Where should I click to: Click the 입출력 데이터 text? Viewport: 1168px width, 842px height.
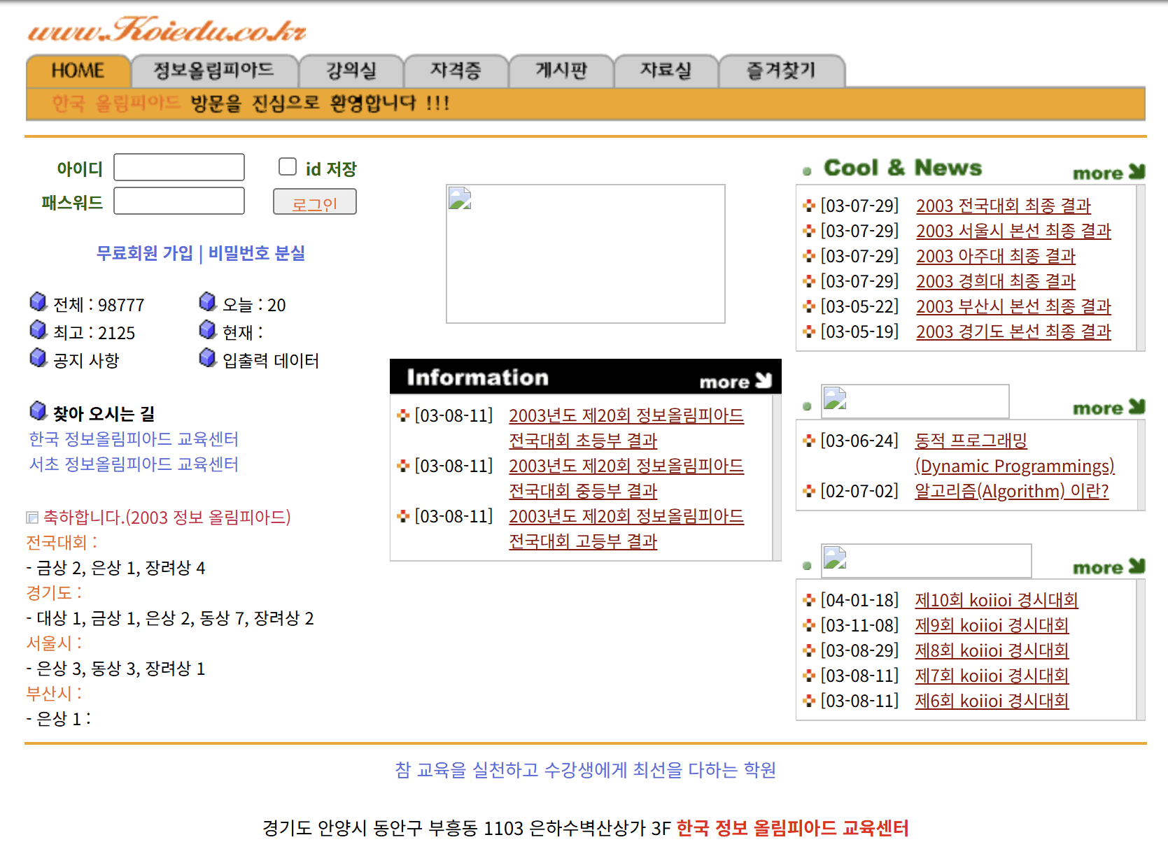[x=271, y=361]
